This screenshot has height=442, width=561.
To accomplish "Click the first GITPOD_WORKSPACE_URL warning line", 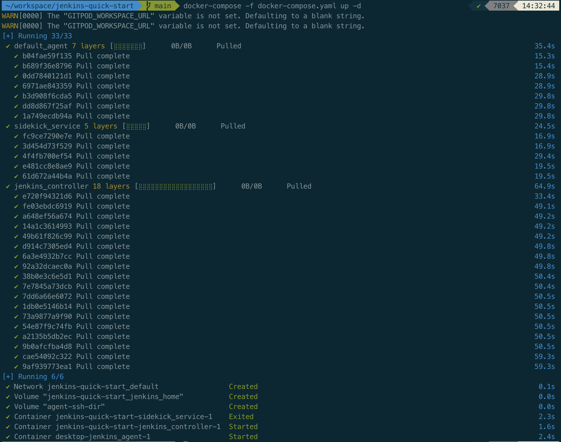I will (x=183, y=16).
